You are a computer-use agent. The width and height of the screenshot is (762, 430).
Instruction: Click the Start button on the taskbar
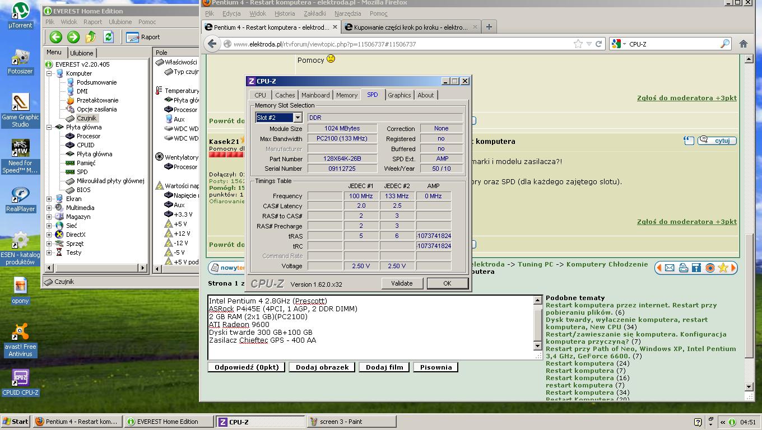tap(16, 422)
